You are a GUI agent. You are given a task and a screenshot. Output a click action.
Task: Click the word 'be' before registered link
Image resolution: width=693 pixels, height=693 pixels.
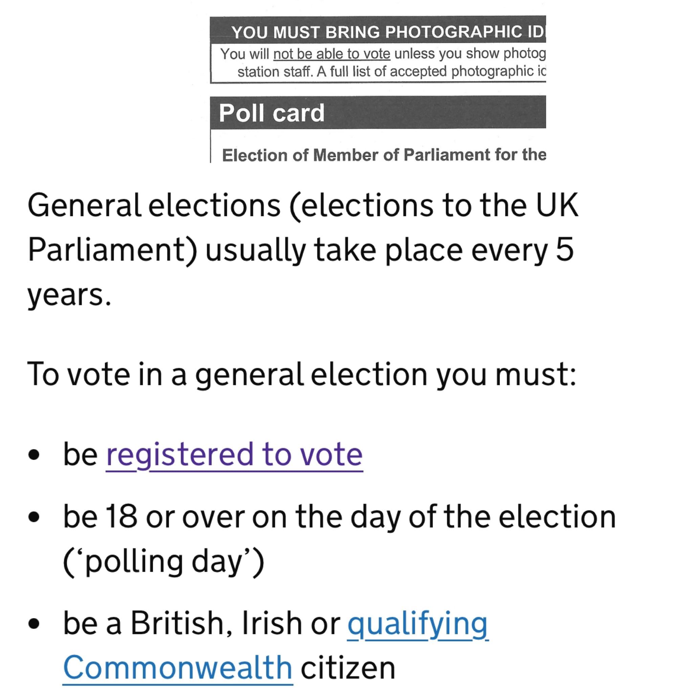click(80, 454)
